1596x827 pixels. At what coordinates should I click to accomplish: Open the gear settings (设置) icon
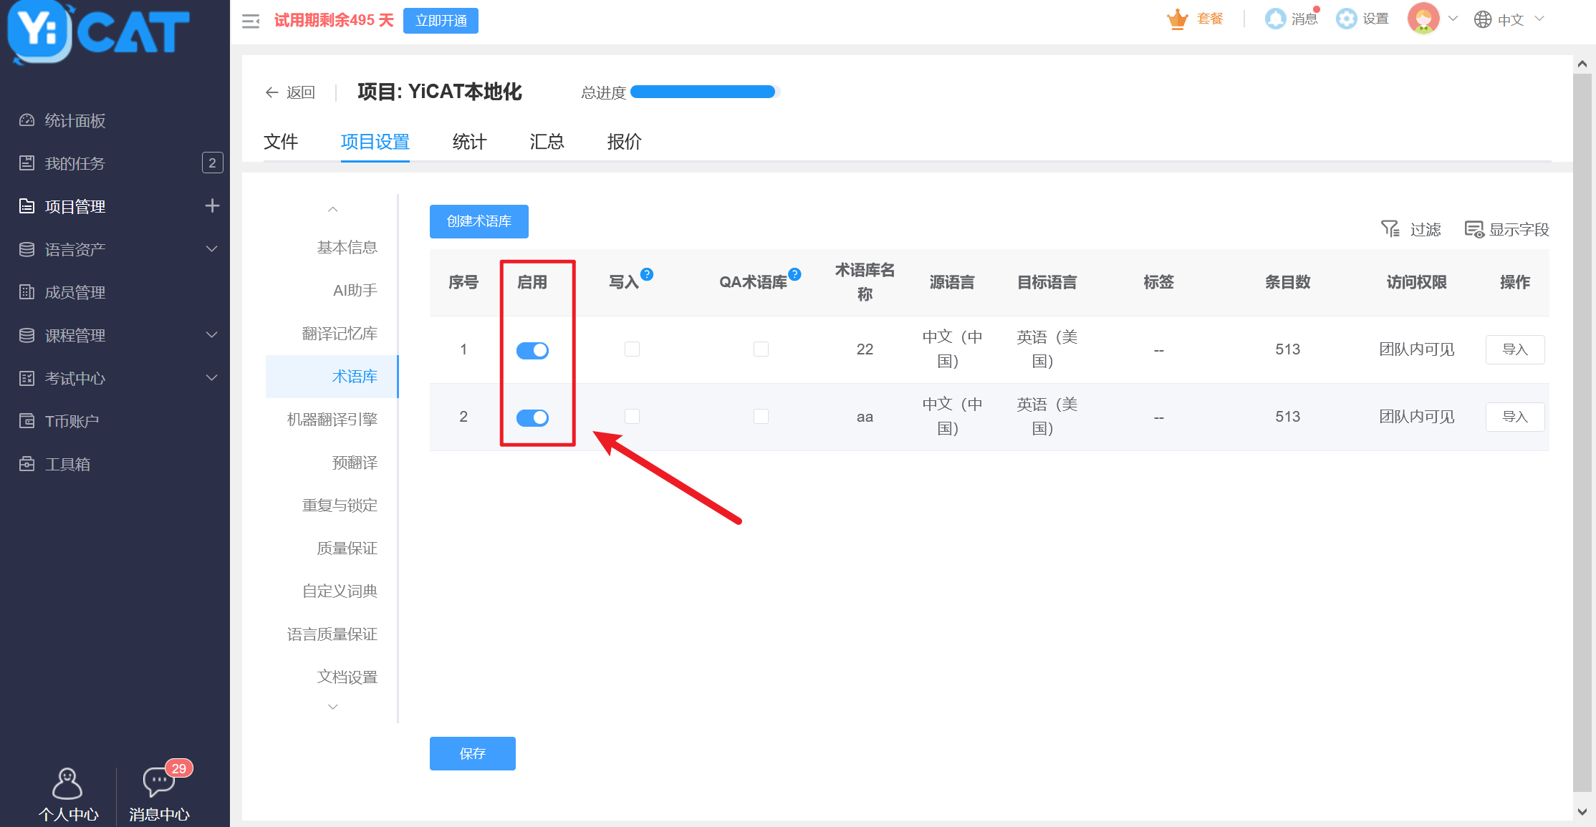[x=1347, y=19]
